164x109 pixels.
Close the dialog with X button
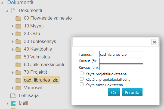pyautogui.click(x=154, y=42)
